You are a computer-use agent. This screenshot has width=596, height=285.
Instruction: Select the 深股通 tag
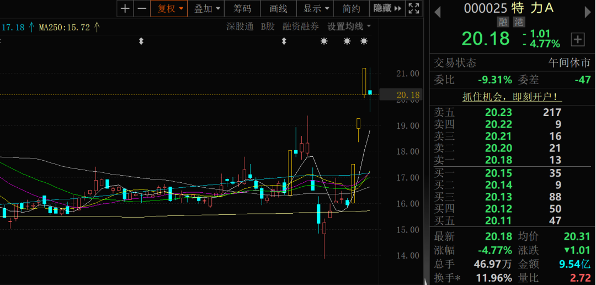240,27
